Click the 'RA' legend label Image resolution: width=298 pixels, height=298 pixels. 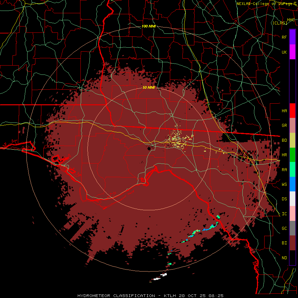pos(284,170)
